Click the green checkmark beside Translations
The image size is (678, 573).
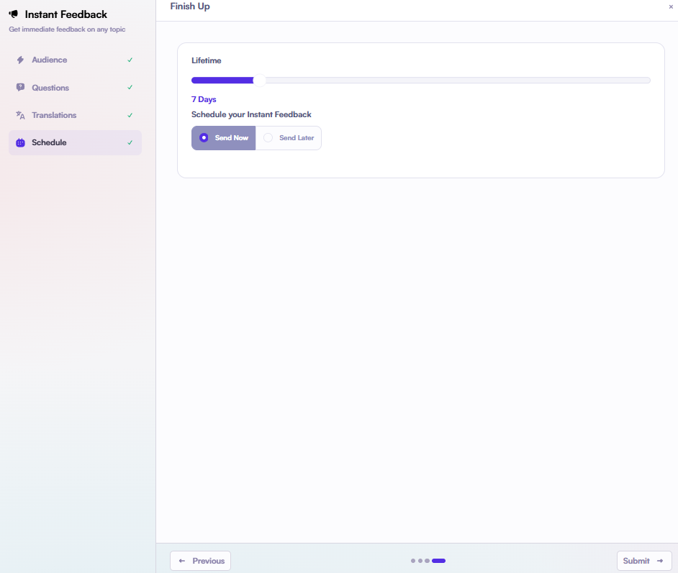coord(130,115)
